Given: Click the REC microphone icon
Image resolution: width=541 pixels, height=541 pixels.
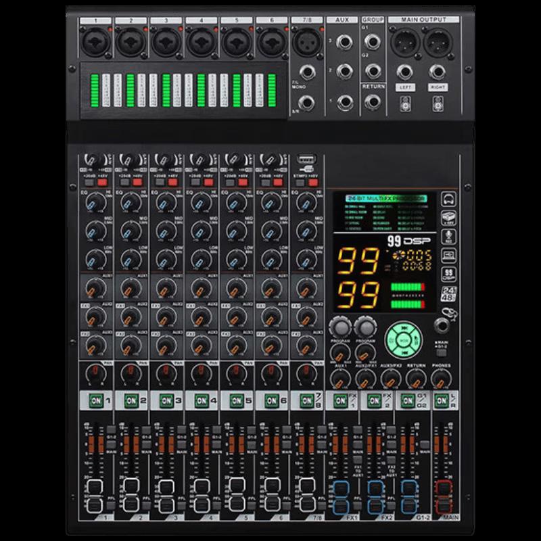Looking at the screenshot, I should [448, 237].
